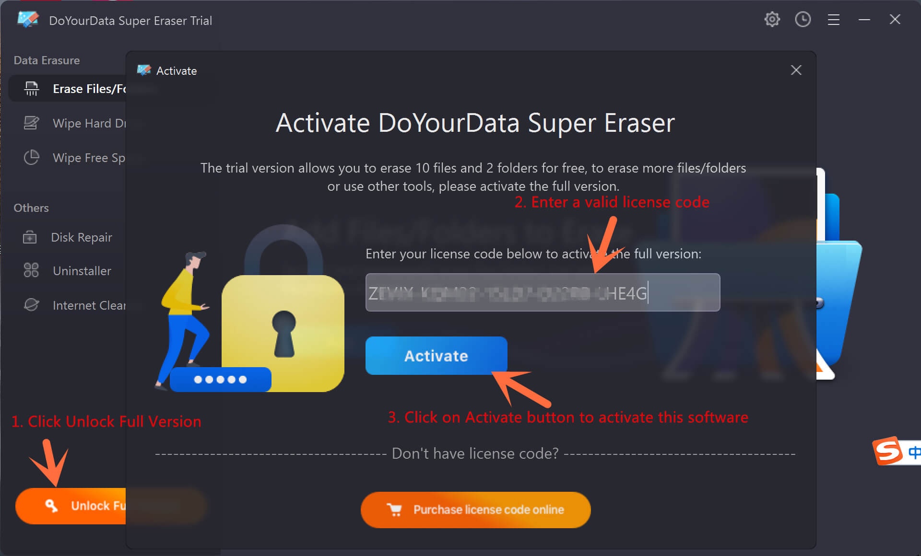Collapse the Data Erasure section
This screenshot has width=921, height=556.
(46, 60)
